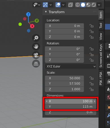
Task: Open the overlays options dropdown arrow
Action: (63, 5)
